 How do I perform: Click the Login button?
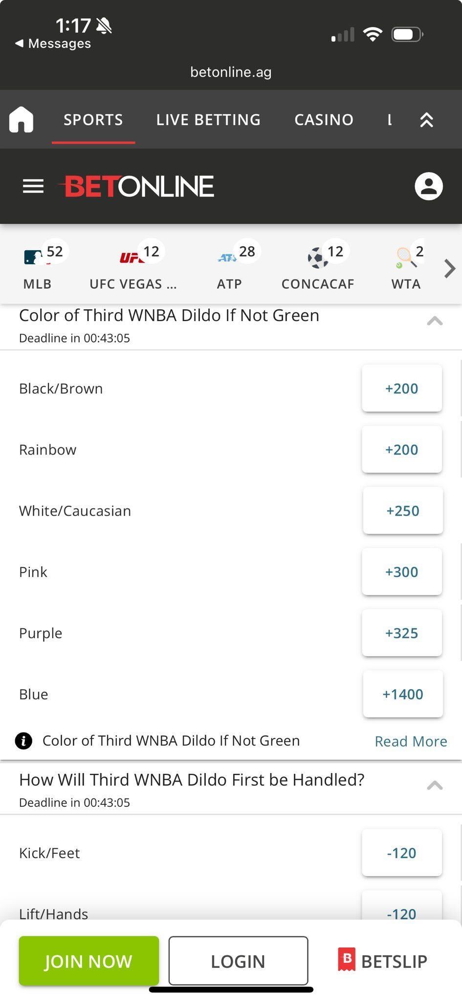(238, 961)
